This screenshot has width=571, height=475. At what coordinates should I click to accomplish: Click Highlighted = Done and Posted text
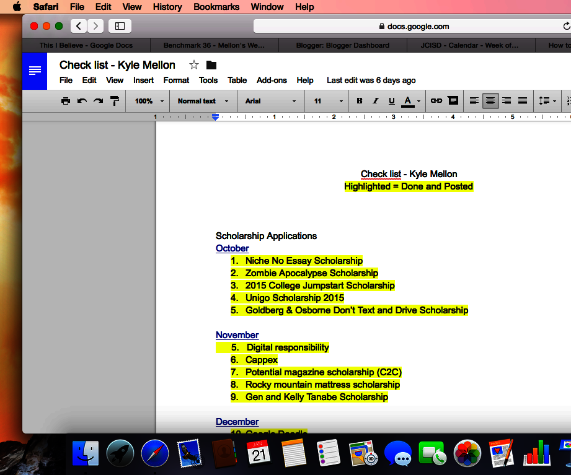point(409,186)
